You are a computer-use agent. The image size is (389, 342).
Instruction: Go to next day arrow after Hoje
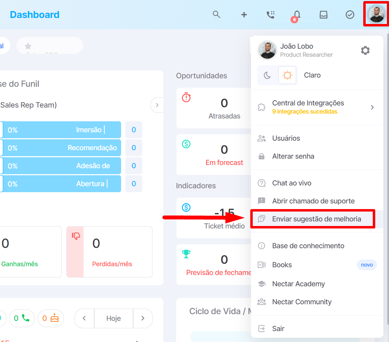coord(143,318)
